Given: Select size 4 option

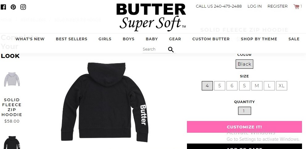Looking at the screenshot, I should [x=207, y=86].
